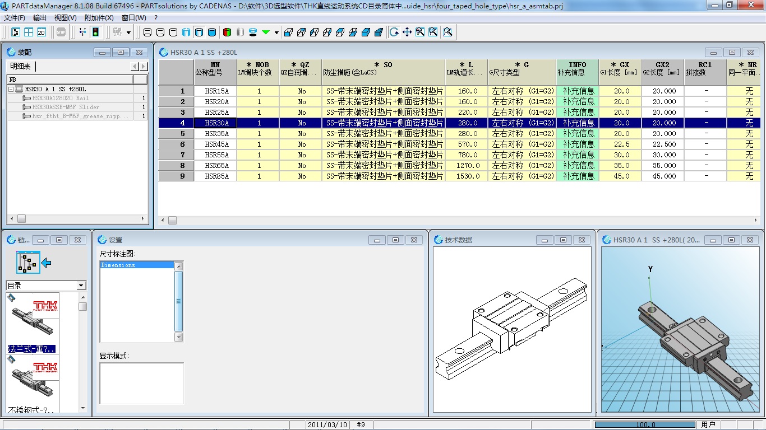Screen dimensions: 766x430
Task: Click the blue disc with shadow icon
Action: pyautogui.click(x=253, y=32)
